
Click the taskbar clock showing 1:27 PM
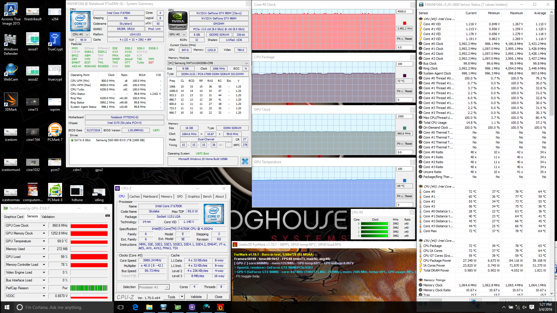[x=545, y=307]
